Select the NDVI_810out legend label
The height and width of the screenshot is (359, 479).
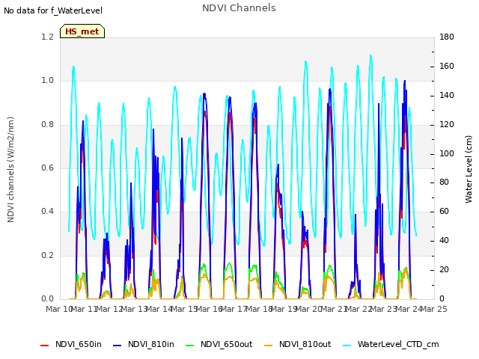(x=305, y=344)
